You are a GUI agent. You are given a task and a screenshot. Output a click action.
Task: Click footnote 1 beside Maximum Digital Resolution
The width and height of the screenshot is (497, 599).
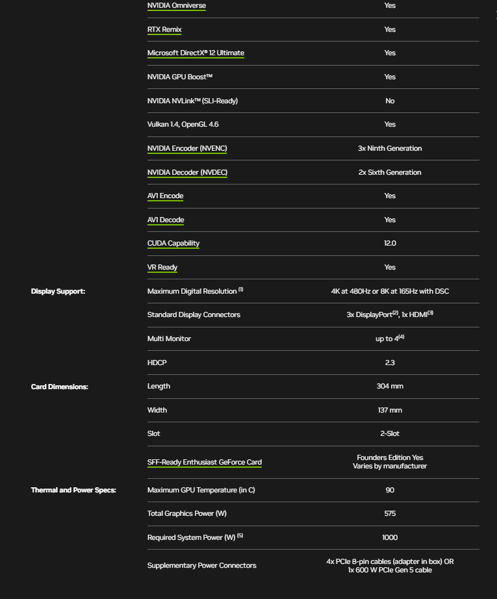pyautogui.click(x=241, y=289)
